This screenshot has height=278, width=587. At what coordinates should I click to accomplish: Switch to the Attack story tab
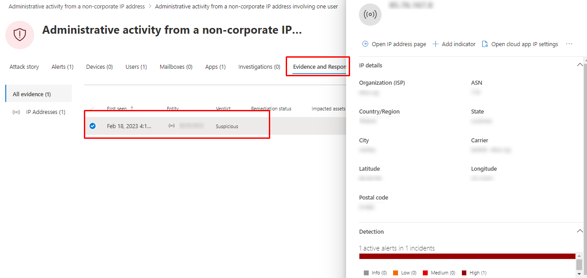tap(24, 67)
